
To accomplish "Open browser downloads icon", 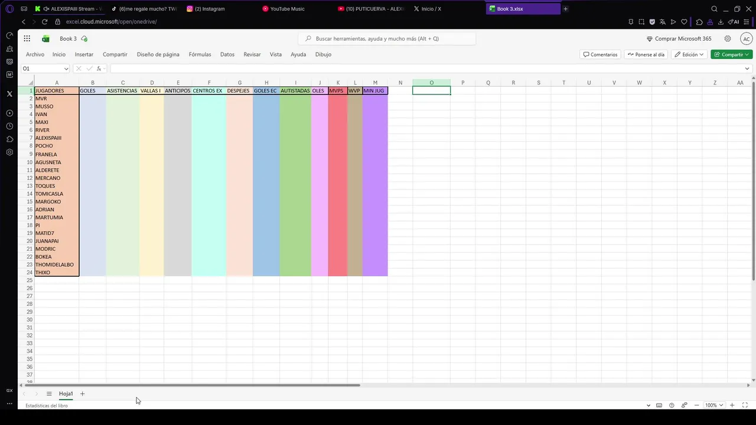I will pos(721,22).
